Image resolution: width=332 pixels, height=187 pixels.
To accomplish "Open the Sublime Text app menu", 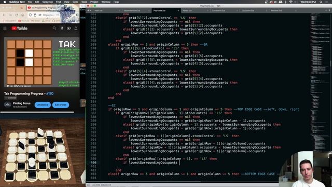I will pyautogui.click(x=17, y=2).
